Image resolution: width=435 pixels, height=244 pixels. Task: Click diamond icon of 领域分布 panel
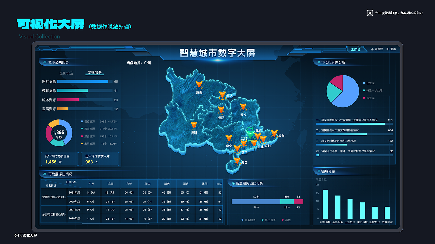coord(318,171)
